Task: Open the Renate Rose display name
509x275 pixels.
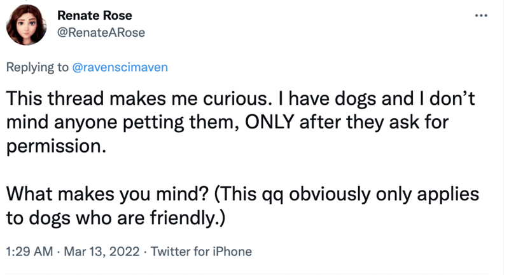Action: pyautogui.click(x=95, y=15)
